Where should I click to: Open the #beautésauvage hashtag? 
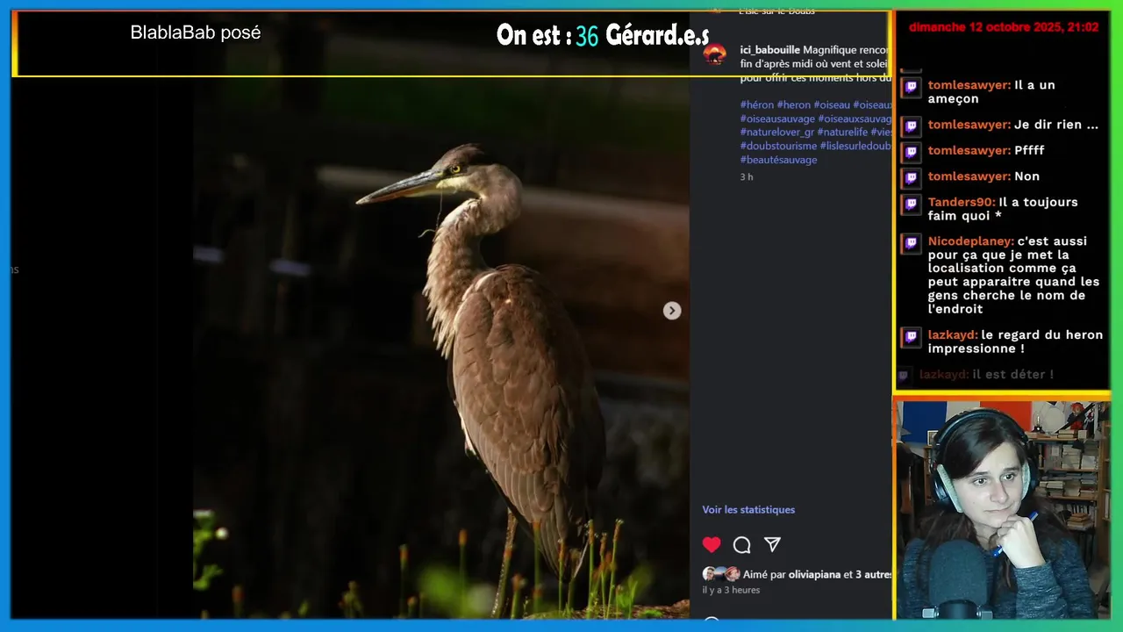pyautogui.click(x=778, y=161)
